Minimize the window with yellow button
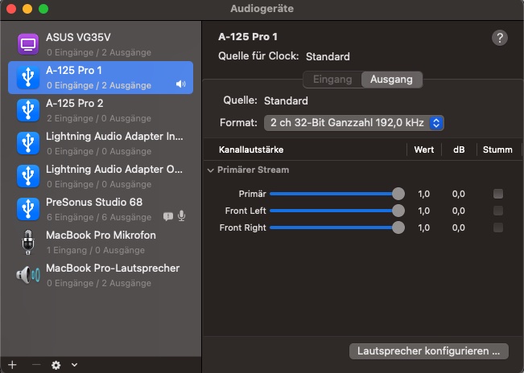The width and height of the screenshot is (524, 373). (x=27, y=9)
